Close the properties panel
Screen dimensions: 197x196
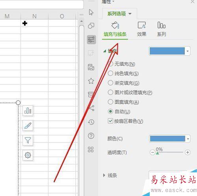[x=193, y=2]
